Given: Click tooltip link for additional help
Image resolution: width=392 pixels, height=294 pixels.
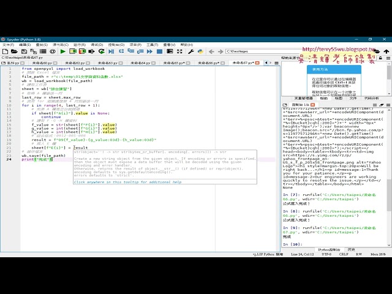Looking at the screenshot, I should coord(128,182).
